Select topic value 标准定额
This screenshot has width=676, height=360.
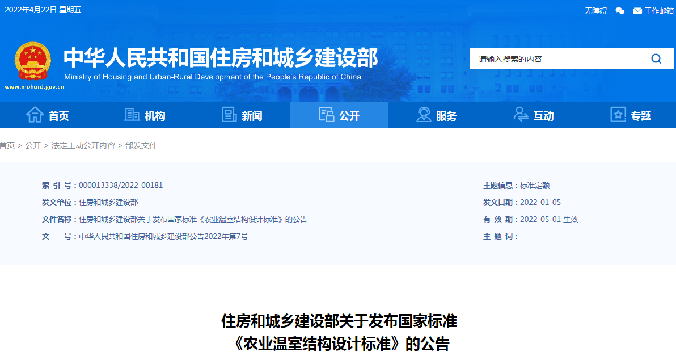tap(535, 185)
